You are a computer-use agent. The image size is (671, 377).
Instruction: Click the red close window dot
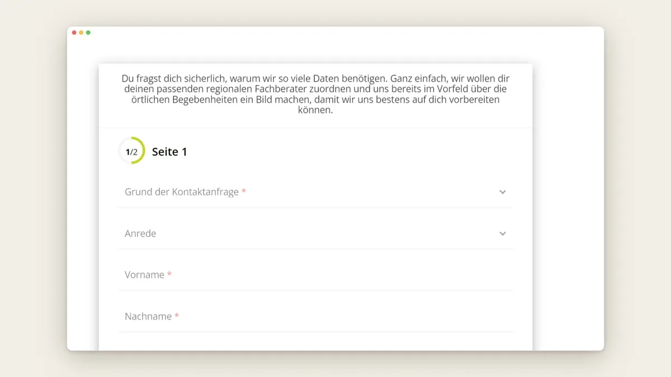click(x=74, y=32)
